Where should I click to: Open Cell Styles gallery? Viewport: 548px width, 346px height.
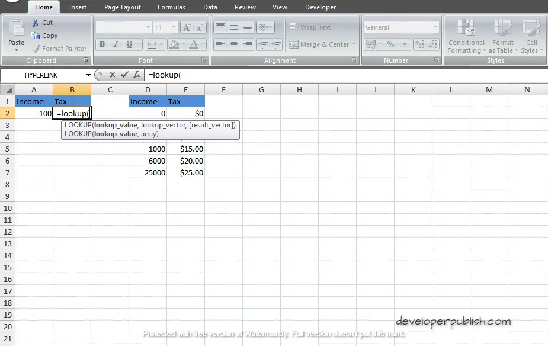531,37
